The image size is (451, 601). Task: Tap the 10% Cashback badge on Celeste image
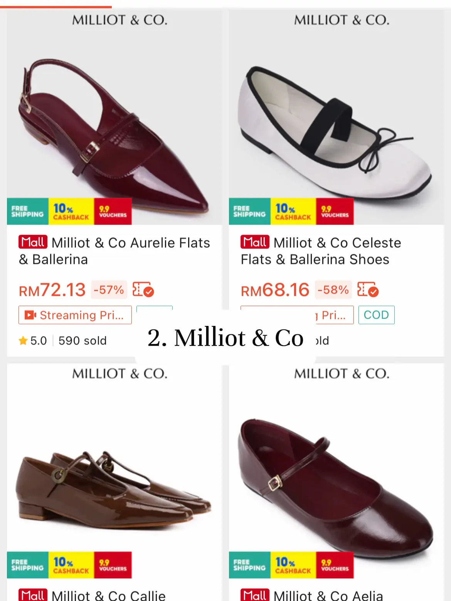pos(293,212)
